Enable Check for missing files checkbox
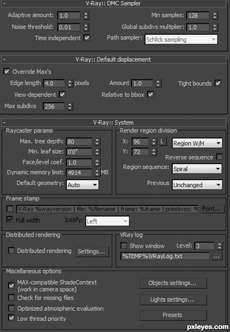The width and height of the screenshot is (230, 332). point(11,298)
